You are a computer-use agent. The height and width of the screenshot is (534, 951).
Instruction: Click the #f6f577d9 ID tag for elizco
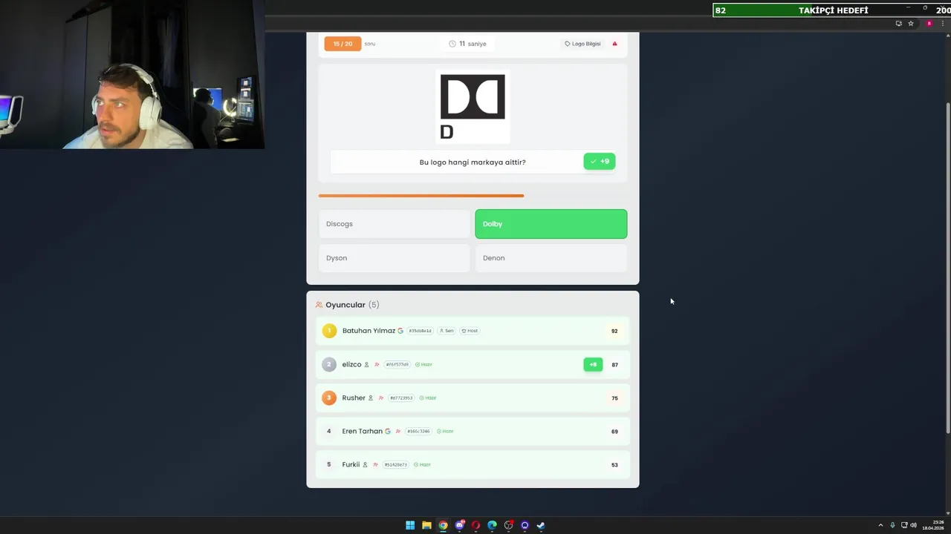point(397,364)
